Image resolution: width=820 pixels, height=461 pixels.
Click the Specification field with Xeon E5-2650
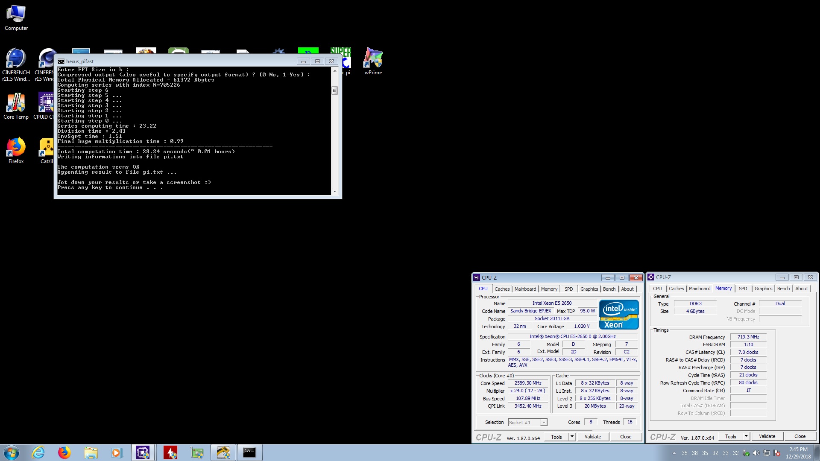point(572,336)
